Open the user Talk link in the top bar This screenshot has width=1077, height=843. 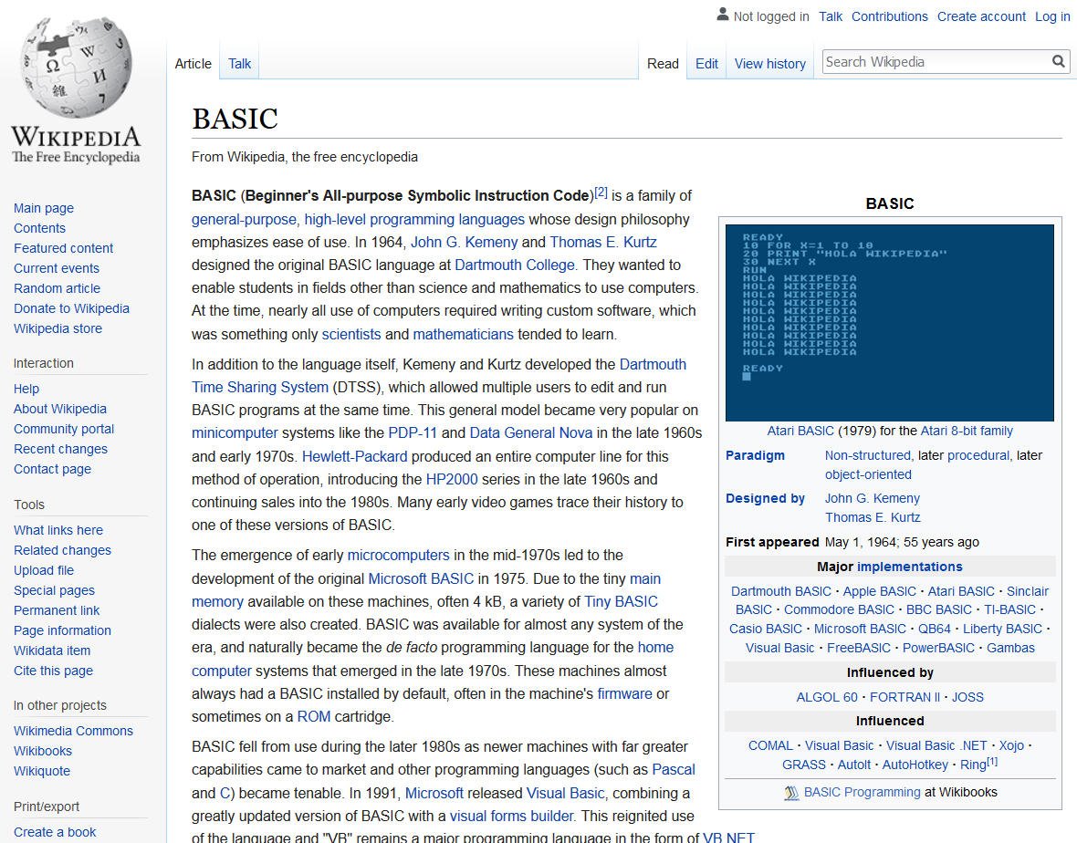(831, 16)
